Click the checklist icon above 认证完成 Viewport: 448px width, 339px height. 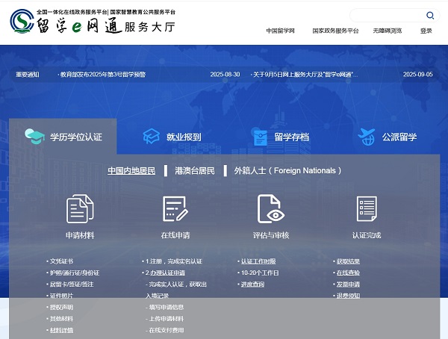367,209
